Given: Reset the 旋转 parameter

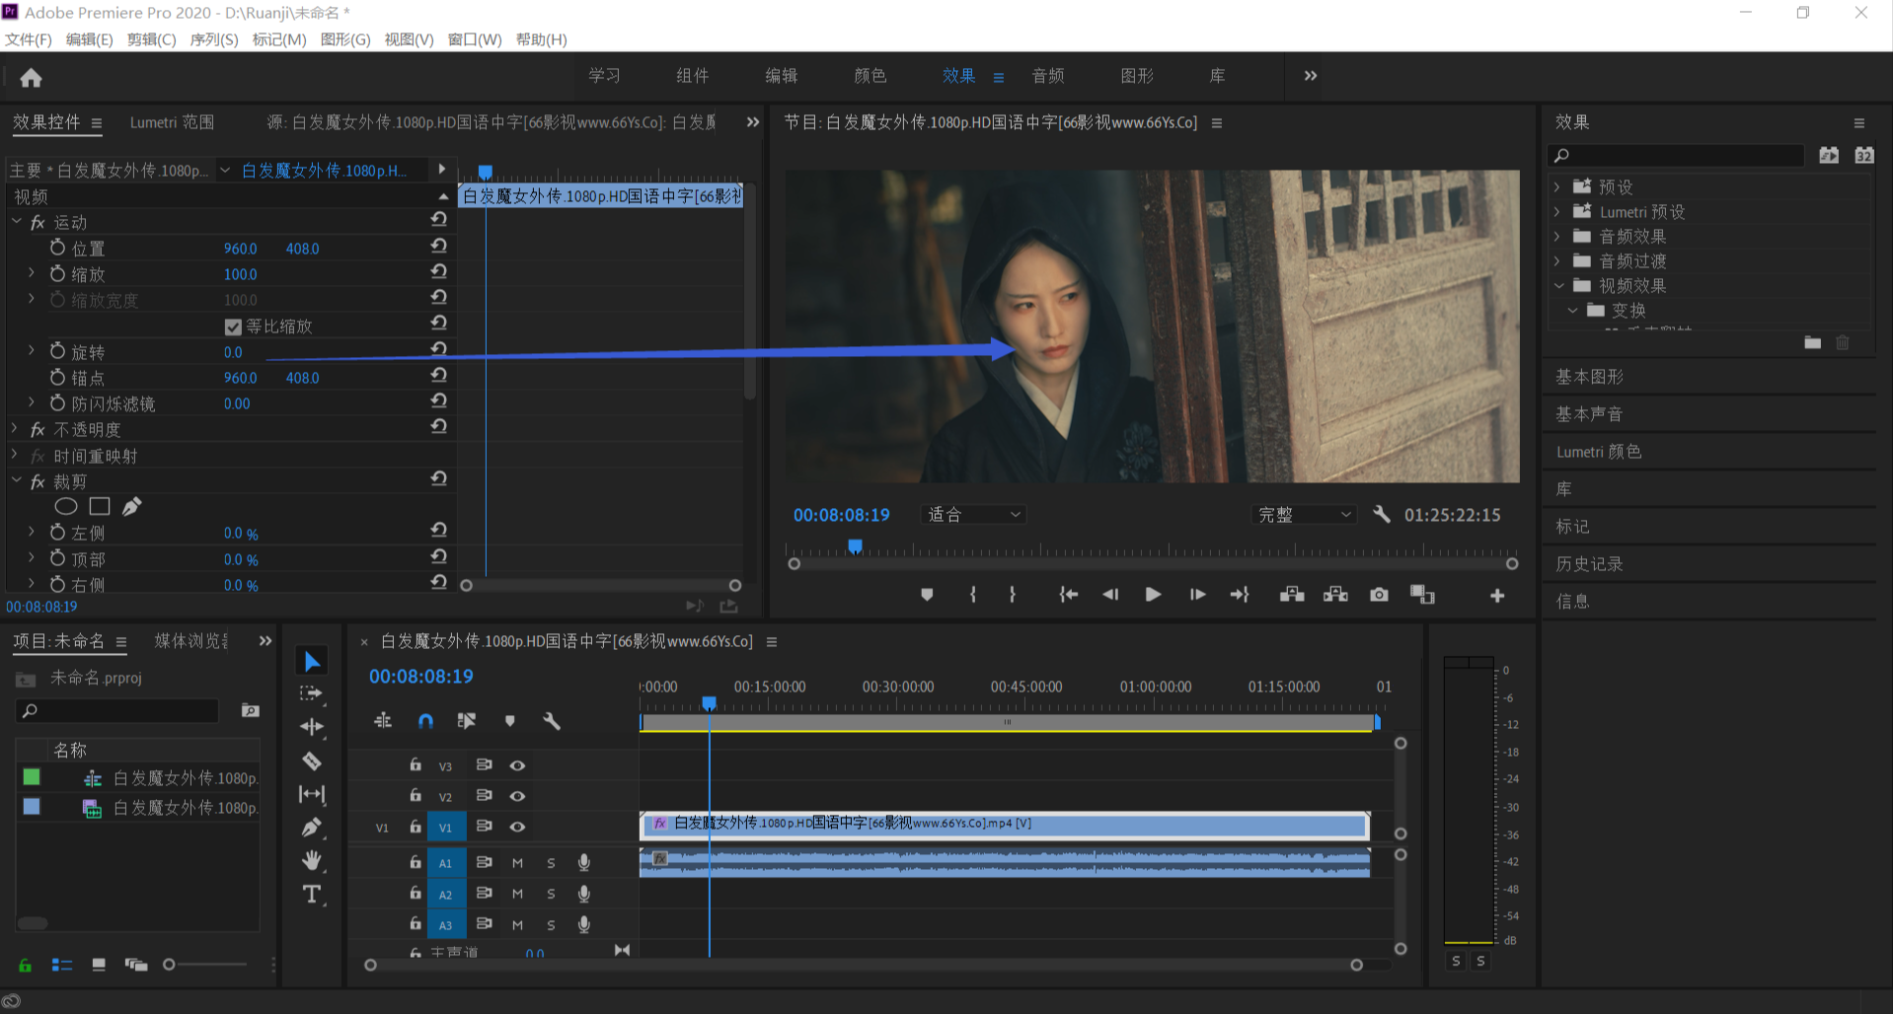Looking at the screenshot, I should [x=439, y=349].
